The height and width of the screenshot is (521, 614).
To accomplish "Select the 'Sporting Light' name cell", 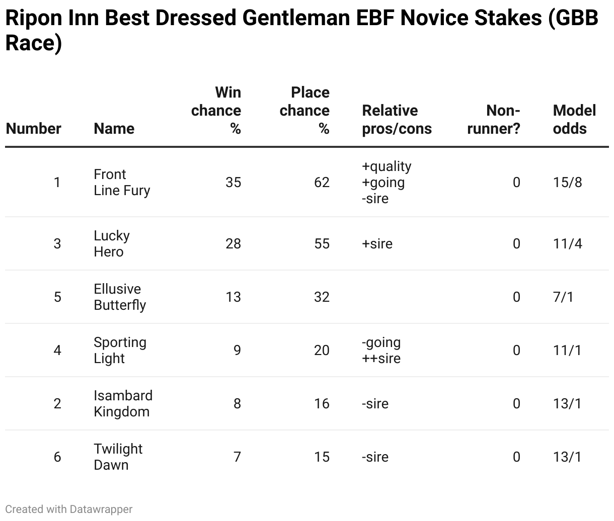I will (120, 350).
